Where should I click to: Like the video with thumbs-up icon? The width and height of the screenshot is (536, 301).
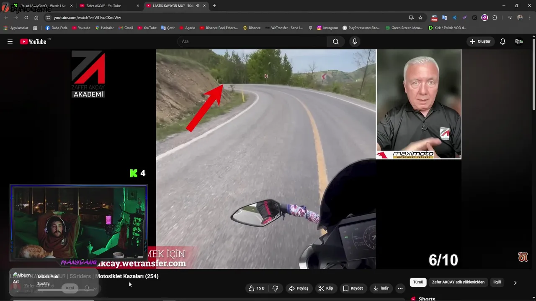click(x=257, y=288)
